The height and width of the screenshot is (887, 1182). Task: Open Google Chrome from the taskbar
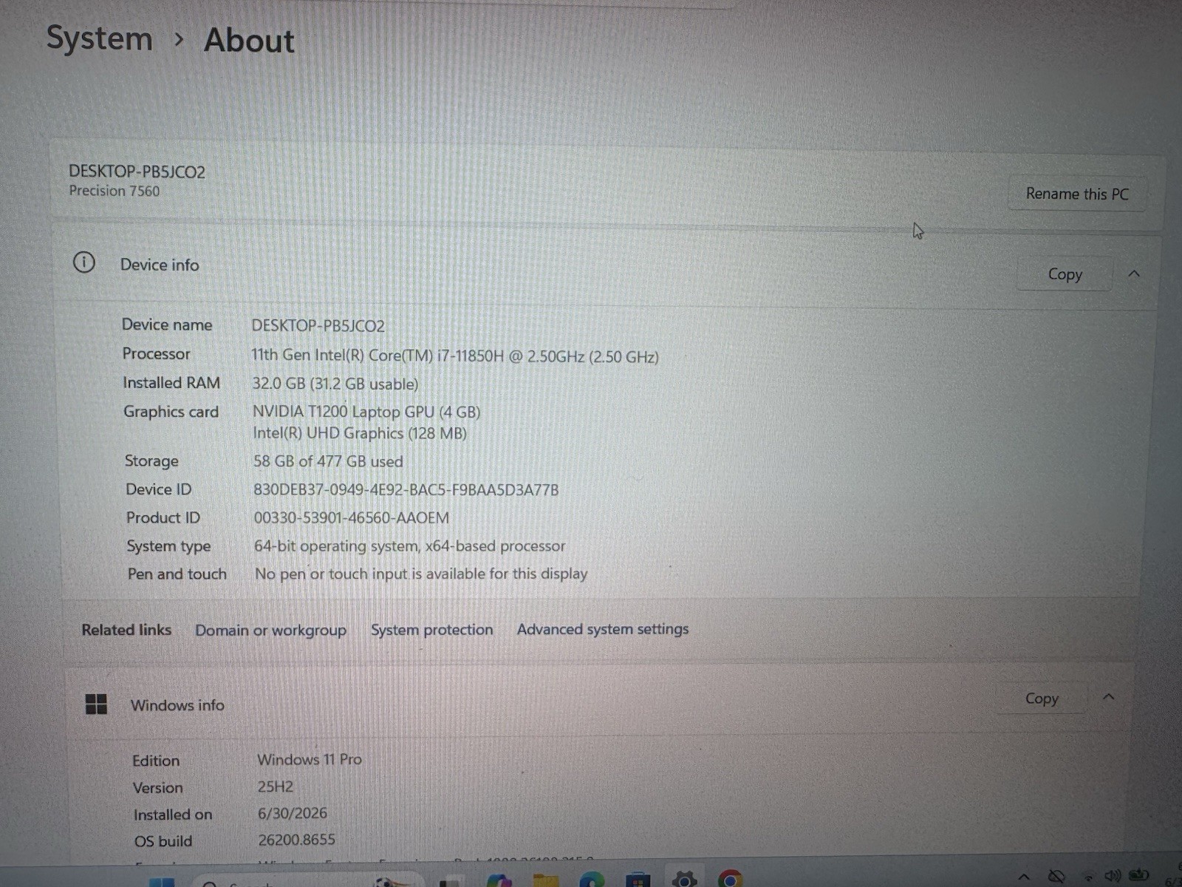(x=730, y=880)
